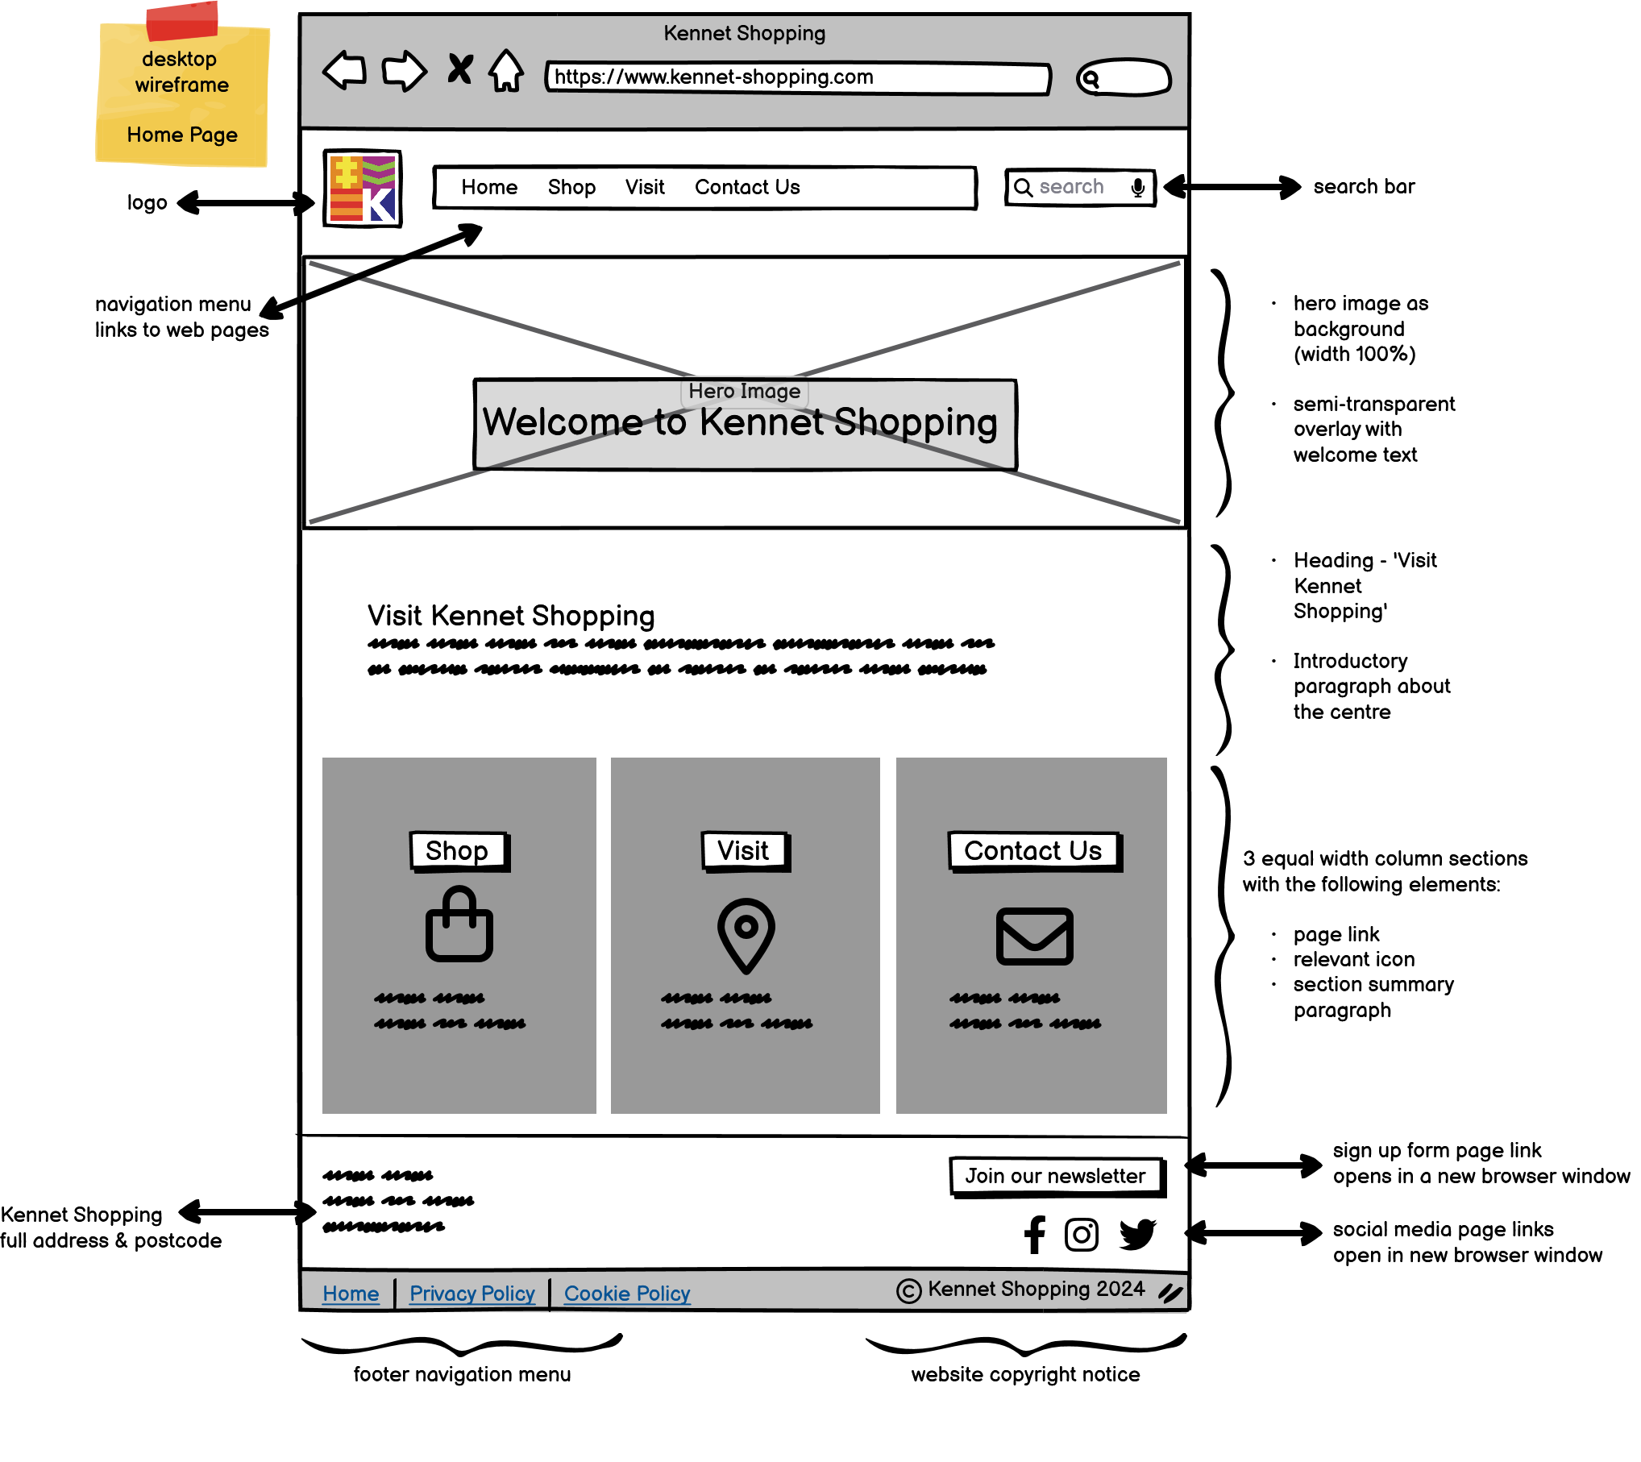Select the Shop navigation menu link

pos(571,186)
